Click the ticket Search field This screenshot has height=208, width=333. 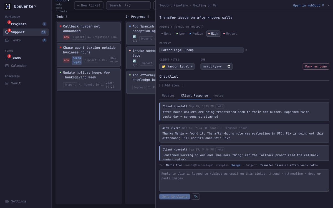pyautogui.click(x=128, y=5)
